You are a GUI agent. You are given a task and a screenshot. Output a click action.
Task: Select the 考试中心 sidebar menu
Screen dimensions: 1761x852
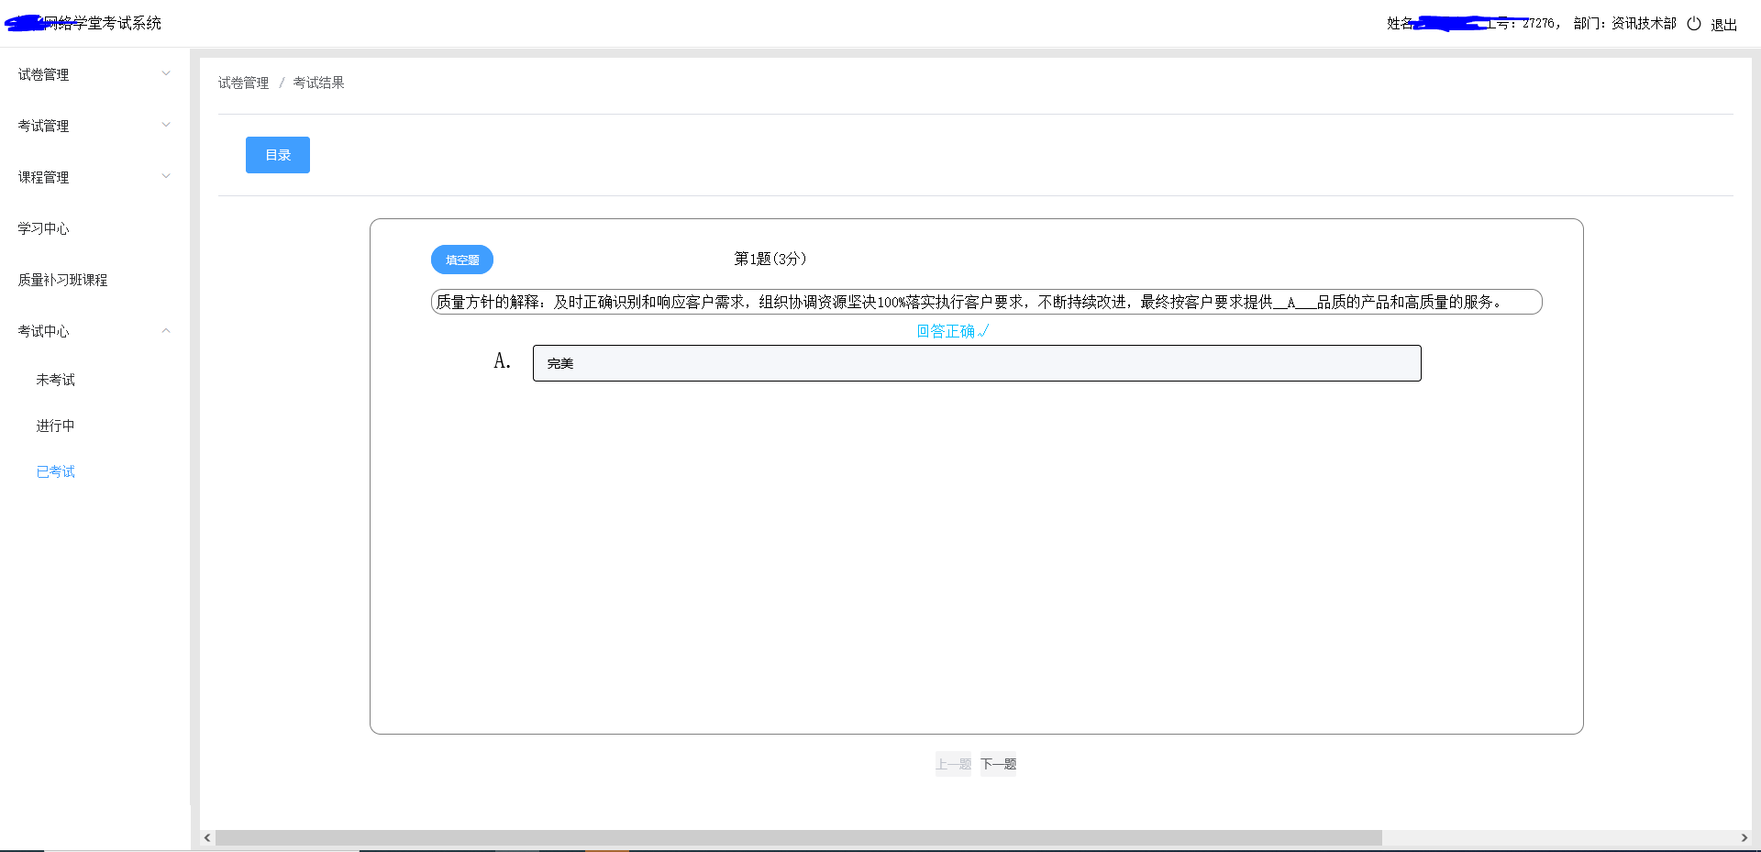94,331
